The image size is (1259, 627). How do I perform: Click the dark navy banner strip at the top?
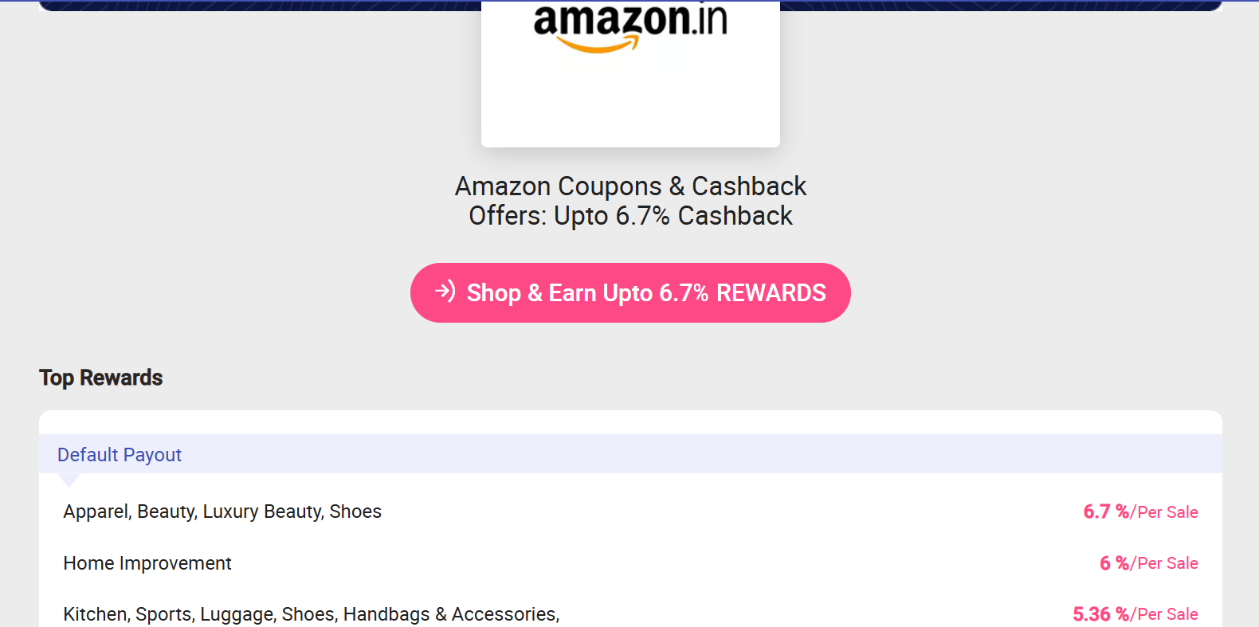pos(239,5)
